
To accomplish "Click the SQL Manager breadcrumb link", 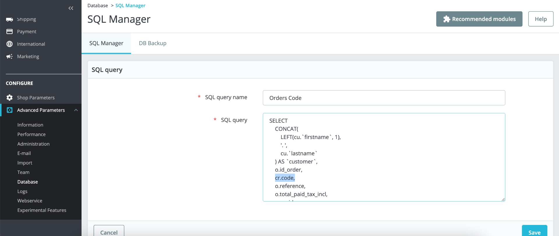I will tap(130, 6).
